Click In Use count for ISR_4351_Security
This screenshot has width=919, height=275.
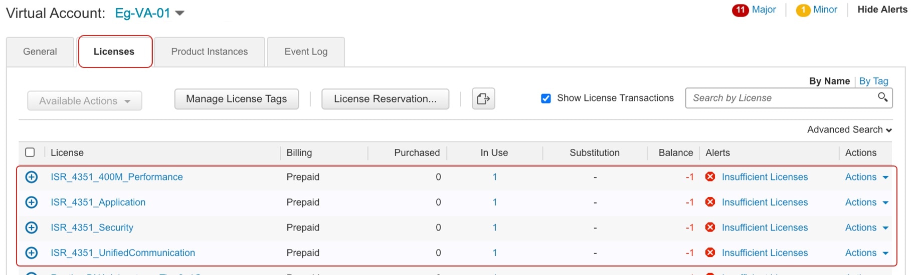(x=495, y=227)
